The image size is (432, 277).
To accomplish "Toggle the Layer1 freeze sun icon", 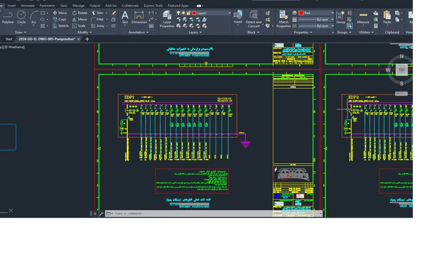I will pos(183,13).
